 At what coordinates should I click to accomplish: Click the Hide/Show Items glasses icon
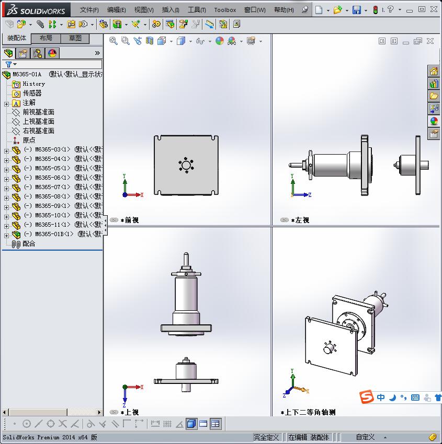coord(200,41)
